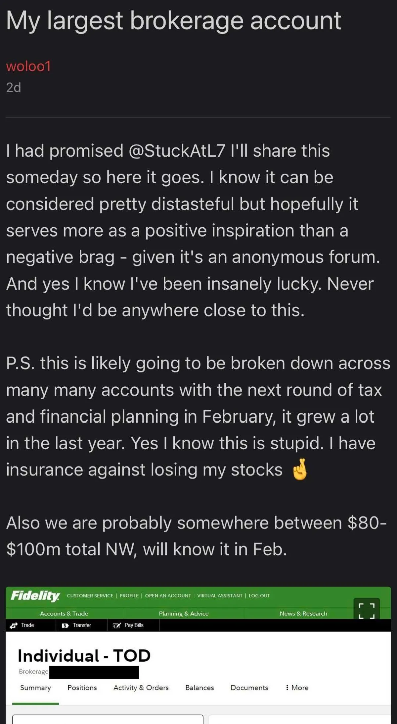Select the Summary tab
Screen dimensions: 397x724
point(35,688)
